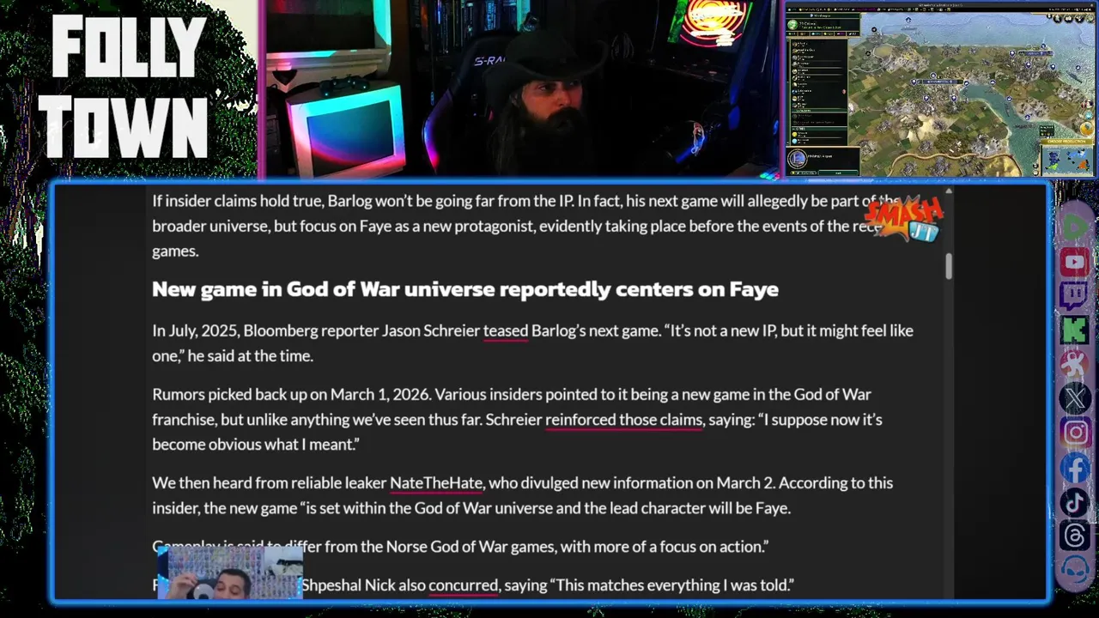Click the blue headset icon
1099x618 pixels.
click(1075, 571)
